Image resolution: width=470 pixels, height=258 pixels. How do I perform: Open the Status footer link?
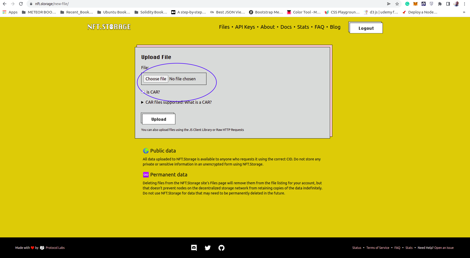click(x=357, y=248)
